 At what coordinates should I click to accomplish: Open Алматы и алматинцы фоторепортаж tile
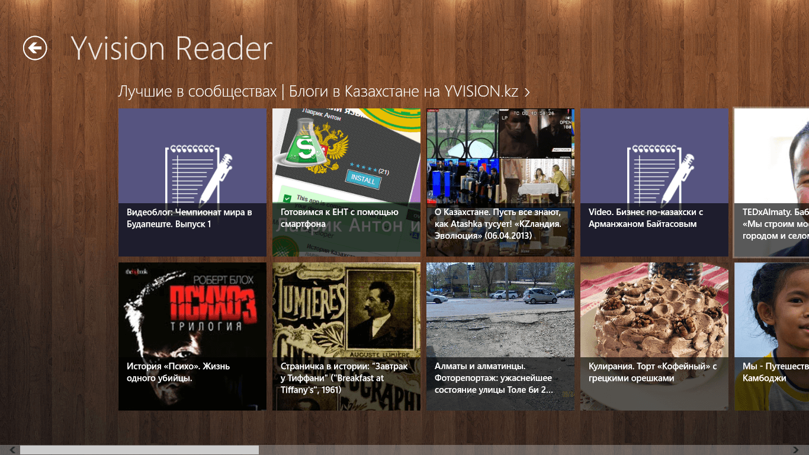click(500, 337)
